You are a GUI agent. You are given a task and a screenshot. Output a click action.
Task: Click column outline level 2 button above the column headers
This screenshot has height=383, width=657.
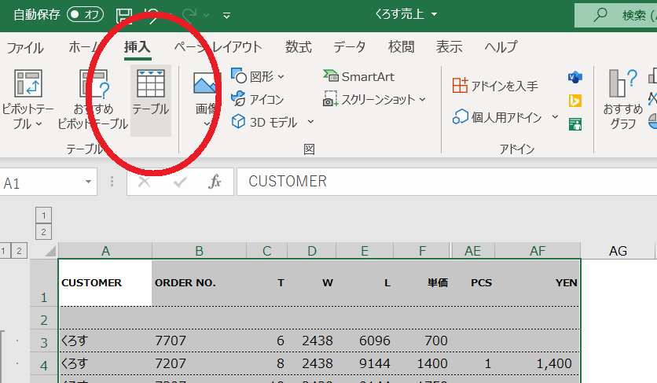coord(43,232)
